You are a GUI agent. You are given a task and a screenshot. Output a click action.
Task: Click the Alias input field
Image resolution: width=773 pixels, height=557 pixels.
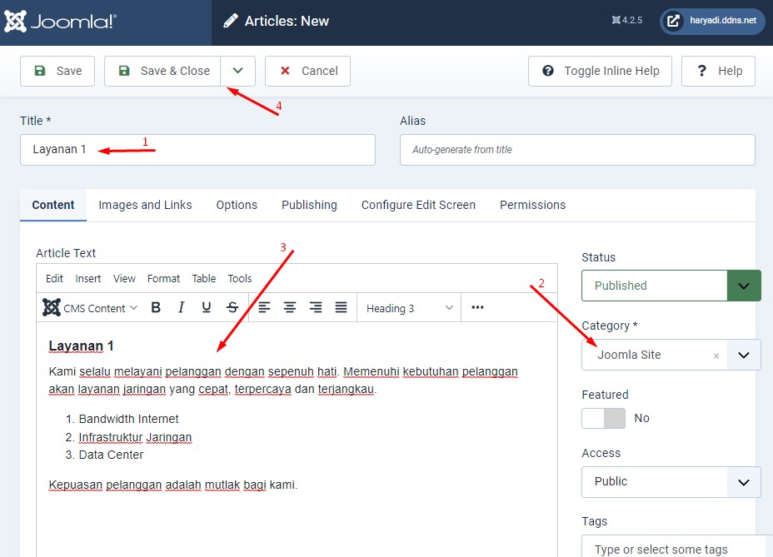pyautogui.click(x=577, y=150)
